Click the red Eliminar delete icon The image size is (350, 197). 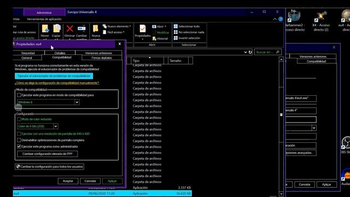tap(69, 28)
